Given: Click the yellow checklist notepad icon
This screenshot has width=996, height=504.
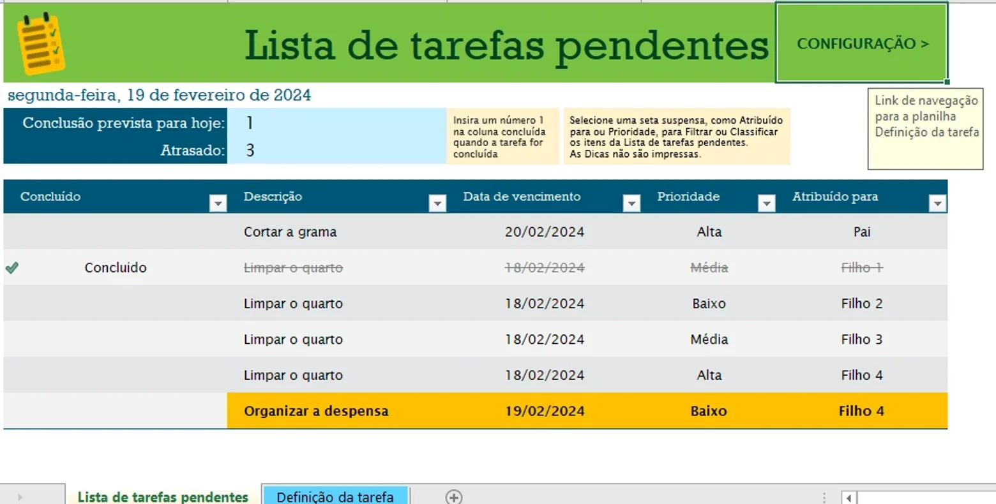Looking at the screenshot, I should pyautogui.click(x=41, y=43).
